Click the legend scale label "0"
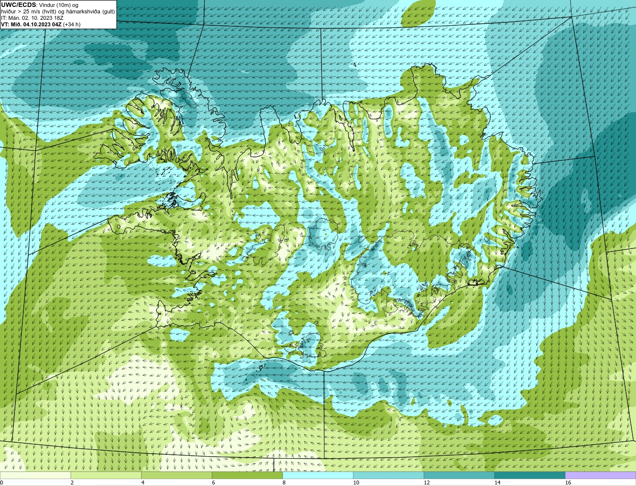The height and width of the screenshot is (486, 636). point(1,483)
